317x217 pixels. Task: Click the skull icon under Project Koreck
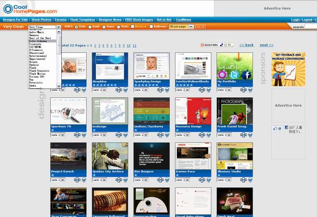pyautogui.click(x=84, y=180)
